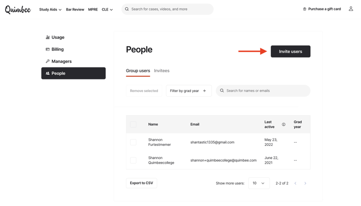The image size is (361, 206).
Task: Click the Quimbee logo
Action: 18,9
